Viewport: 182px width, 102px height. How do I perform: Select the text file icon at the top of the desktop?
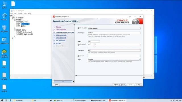pos(13,5)
